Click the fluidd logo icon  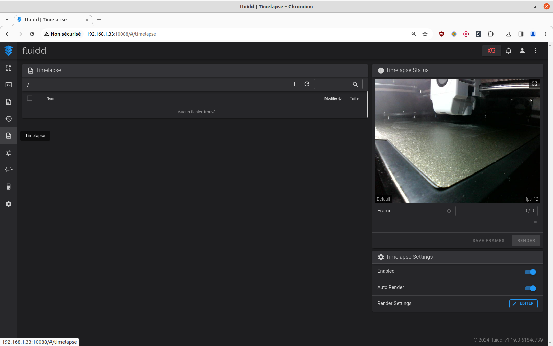9,51
